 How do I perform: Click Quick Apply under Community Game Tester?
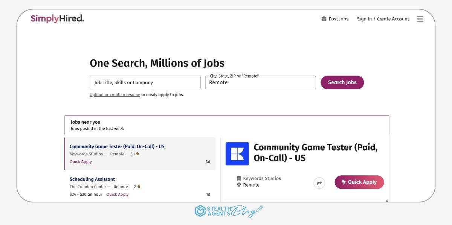tap(80, 161)
